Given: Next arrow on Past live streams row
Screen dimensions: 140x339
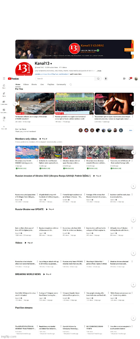Looking at the screenshot, I should [133, 318].
